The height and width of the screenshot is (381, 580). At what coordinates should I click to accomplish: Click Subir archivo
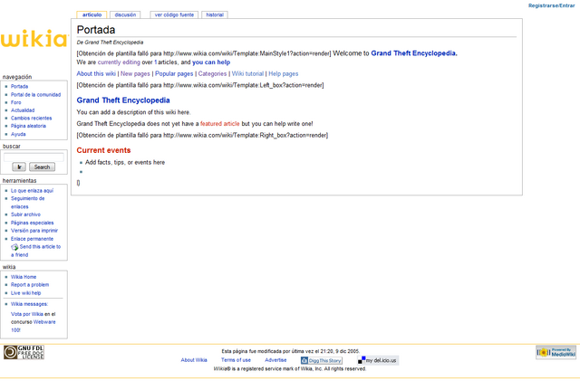(x=25, y=214)
